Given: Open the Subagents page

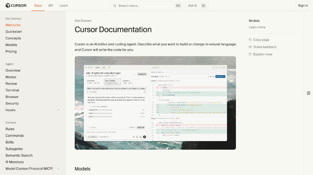Looking at the screenshot, I should coord(14,149).
